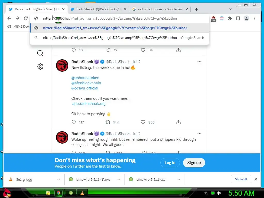This screenshot has height=198, width=264.
Task: Retweet the New listings tweet with 144 retweets
Action: click(108, 122)
